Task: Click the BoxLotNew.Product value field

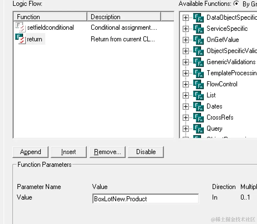Action: coord(146,198)
